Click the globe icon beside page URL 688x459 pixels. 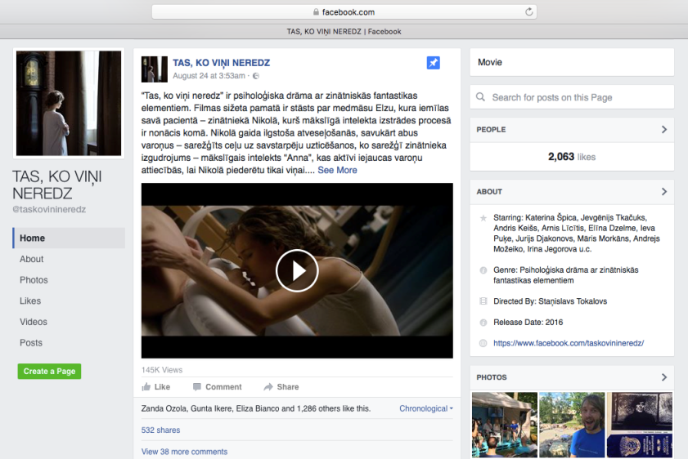(x=483, y=343)
